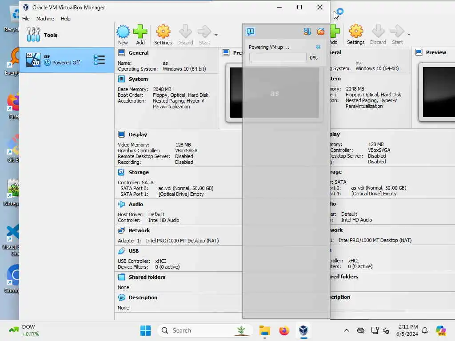Image resolution: width=455 pixels, height=341 pixels.
Task: Click the Display monitor icon in left details
Action: coord(122,134)
